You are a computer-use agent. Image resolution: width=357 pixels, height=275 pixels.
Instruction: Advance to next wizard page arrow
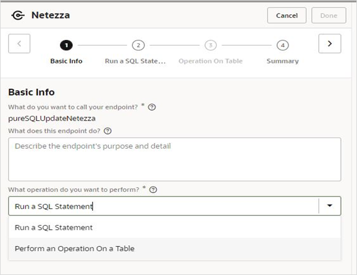(329, 44)
